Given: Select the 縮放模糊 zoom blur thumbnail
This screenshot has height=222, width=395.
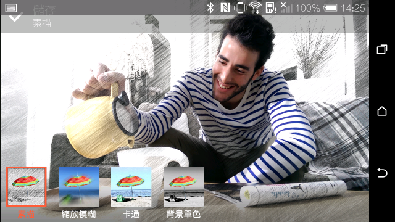Looking at the screenshot, I should pyautogui.click(x=79, y=187).
